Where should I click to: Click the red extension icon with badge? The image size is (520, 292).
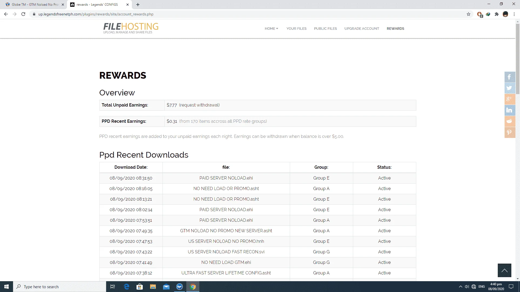click(x=480, y=14)
